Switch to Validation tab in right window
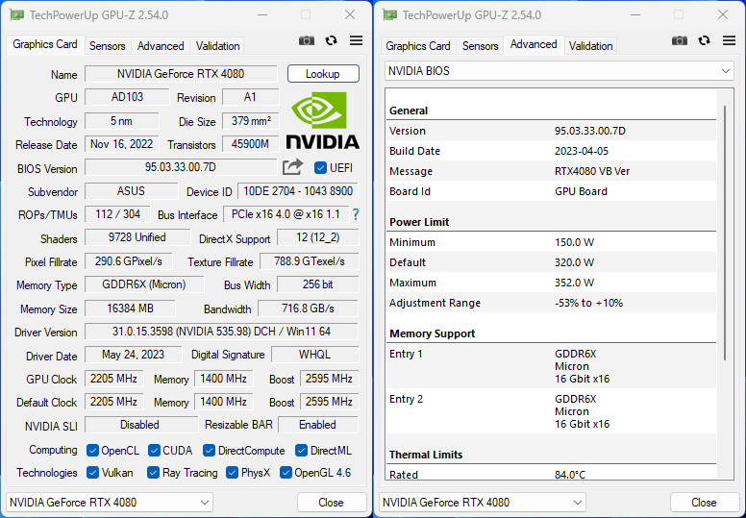This screenshot has width=746, height=518. pyautogui.click(x=590, y=46)
